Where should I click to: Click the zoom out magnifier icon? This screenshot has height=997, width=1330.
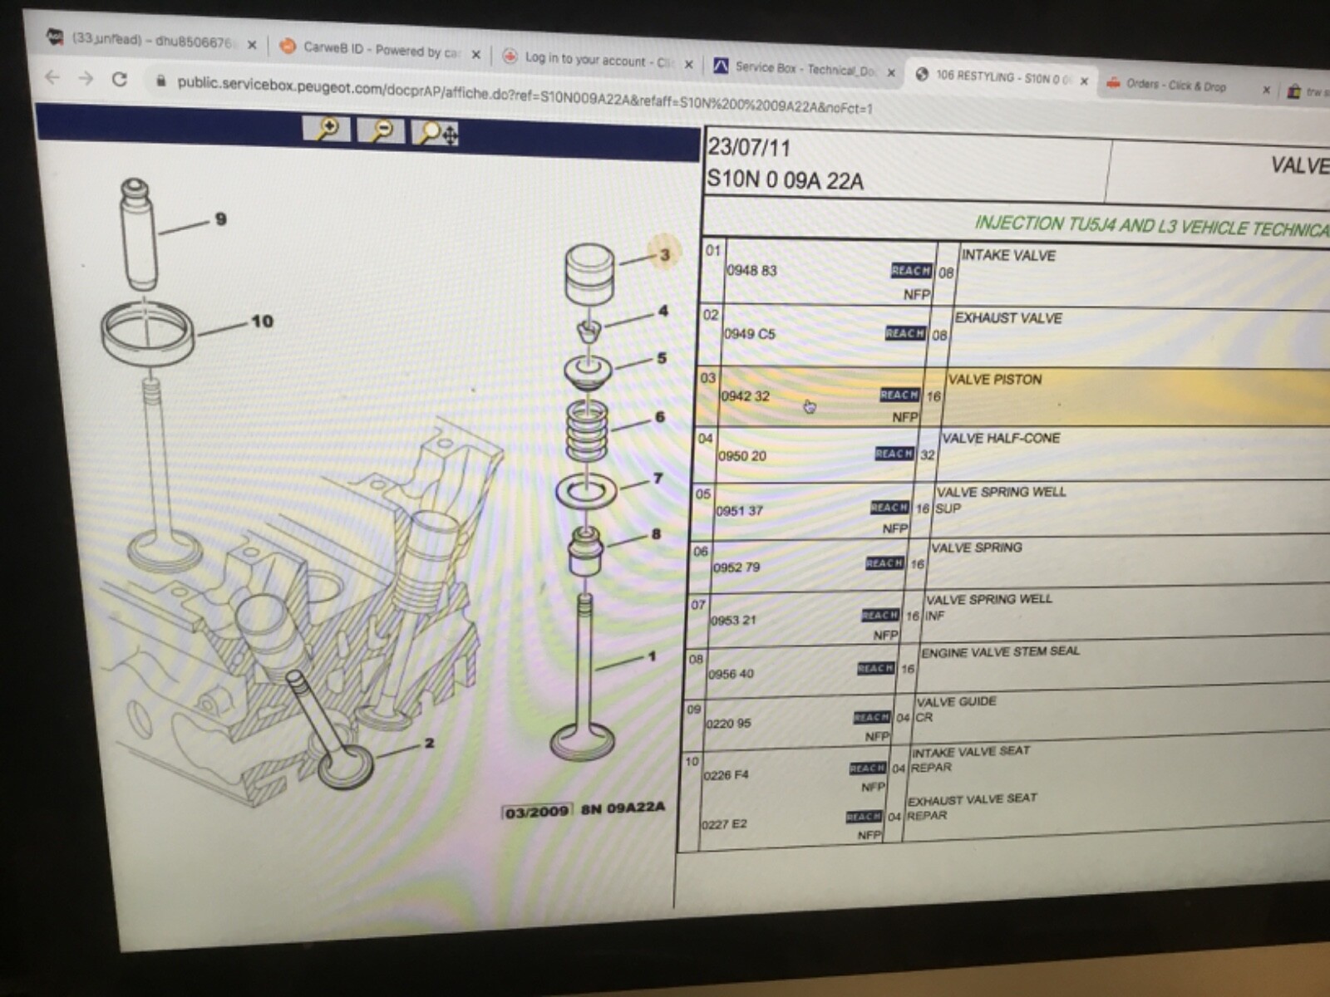coord(382,130)
